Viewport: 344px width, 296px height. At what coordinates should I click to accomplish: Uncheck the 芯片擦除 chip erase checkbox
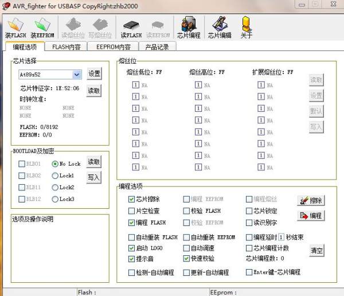132,199
